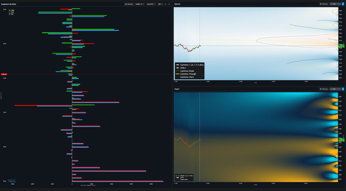
Task: Toggle Gamma / (Δ / 2.5 pts) legend entry
Action: pos(189,65)
